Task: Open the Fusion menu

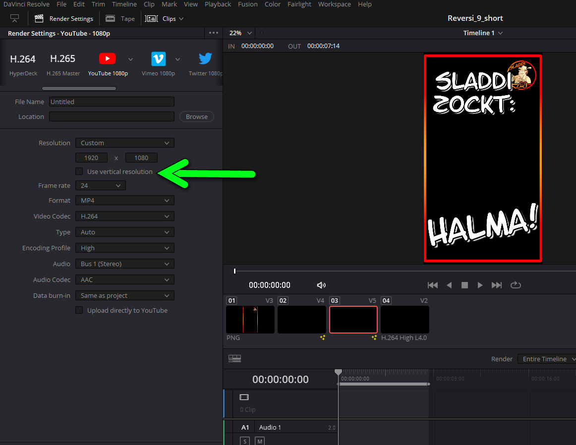Action: [247, 4]
